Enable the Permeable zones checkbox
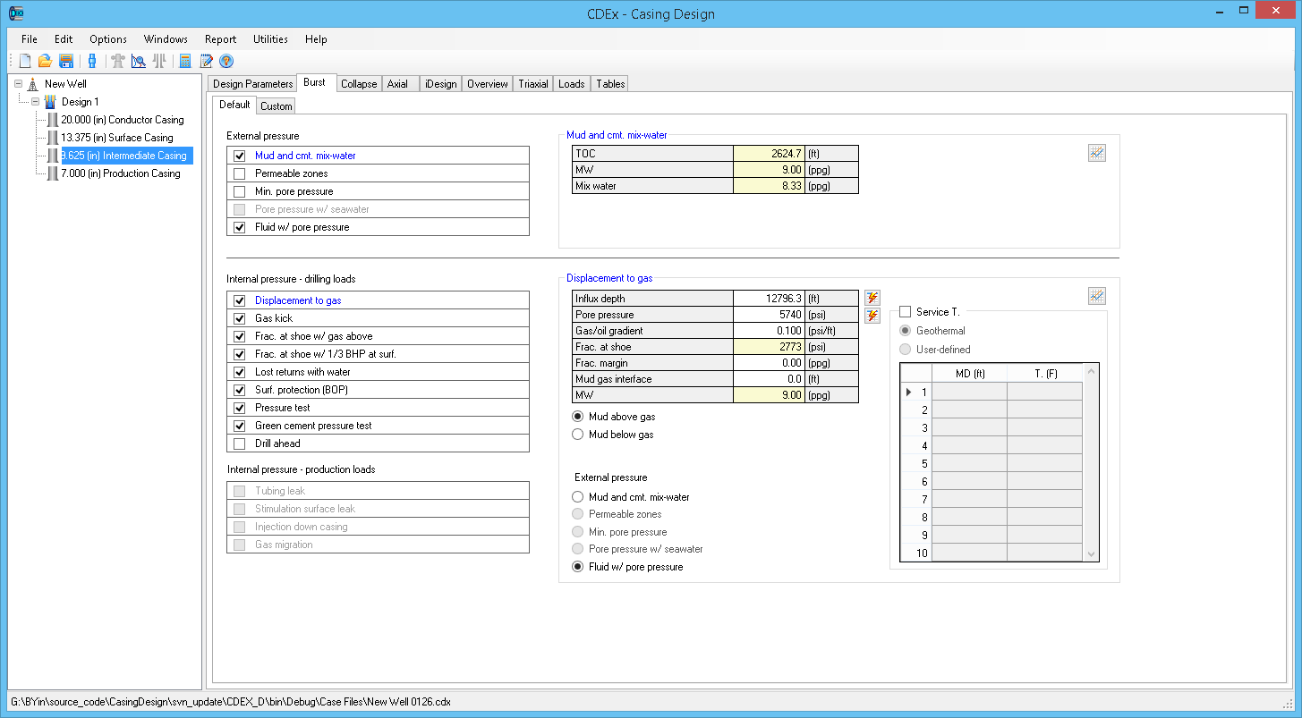1302x718 pixels. [239, 173]
